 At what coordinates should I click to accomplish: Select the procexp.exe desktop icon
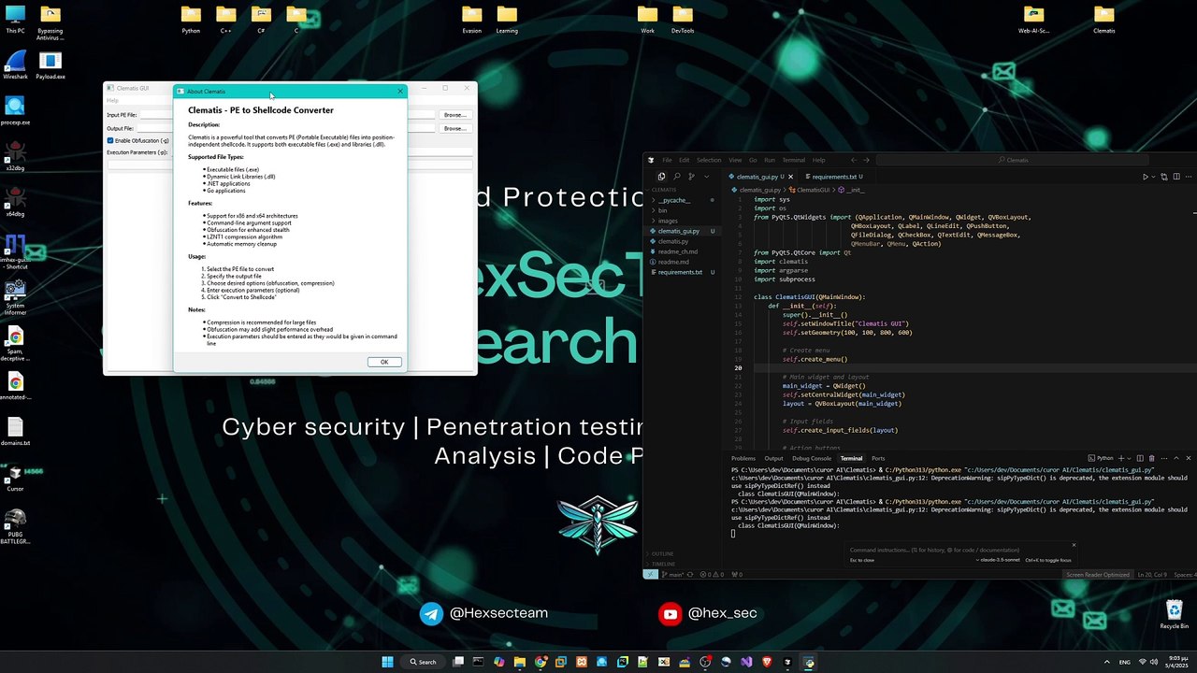click(15, 110)
